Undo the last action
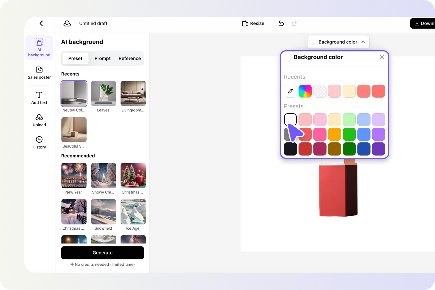 click(x=281, y=23)
